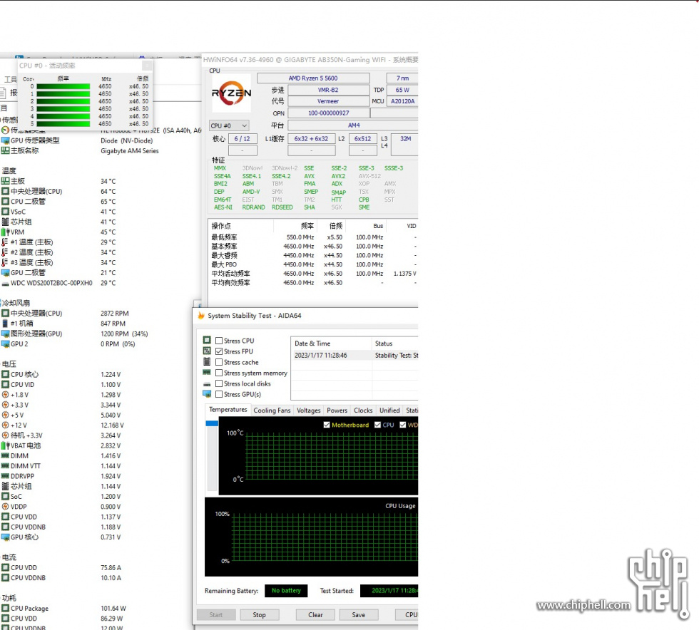Click the CPU button at bottom right
The height and width of the screenshot is (630, 699).
(x=407, y=615)
